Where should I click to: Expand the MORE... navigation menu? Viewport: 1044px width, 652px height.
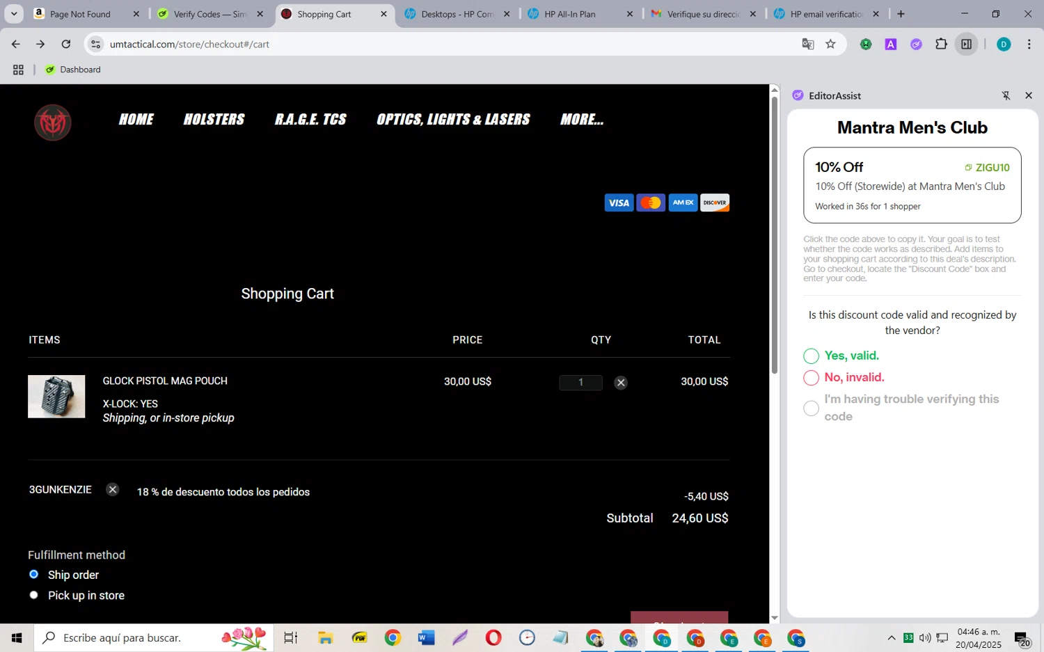coord(582,120)
